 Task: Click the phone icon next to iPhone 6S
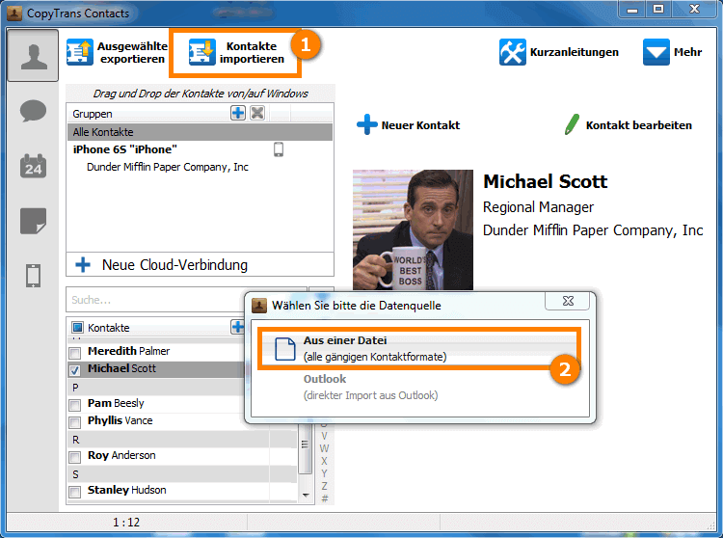click(x=279, y=149)
